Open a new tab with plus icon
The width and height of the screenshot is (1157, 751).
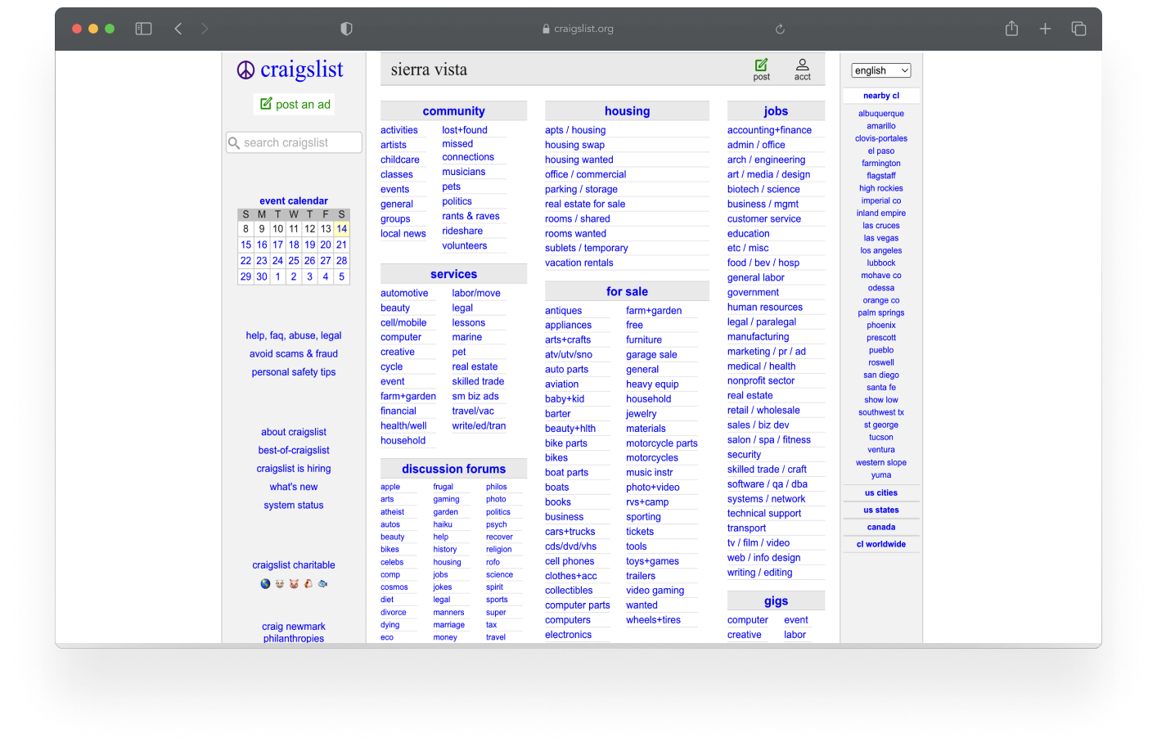[1045, 29]
